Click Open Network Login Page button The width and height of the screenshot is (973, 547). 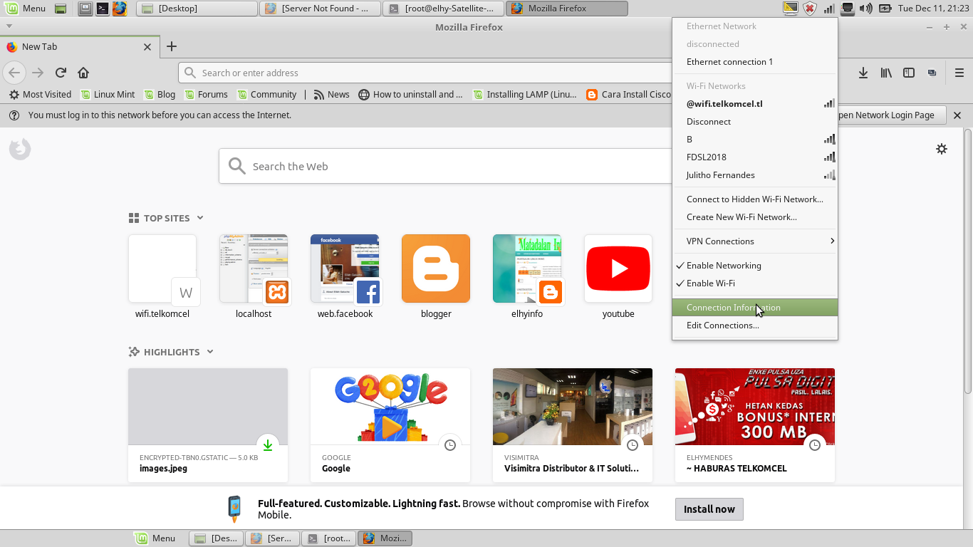(x=890, y=115)
